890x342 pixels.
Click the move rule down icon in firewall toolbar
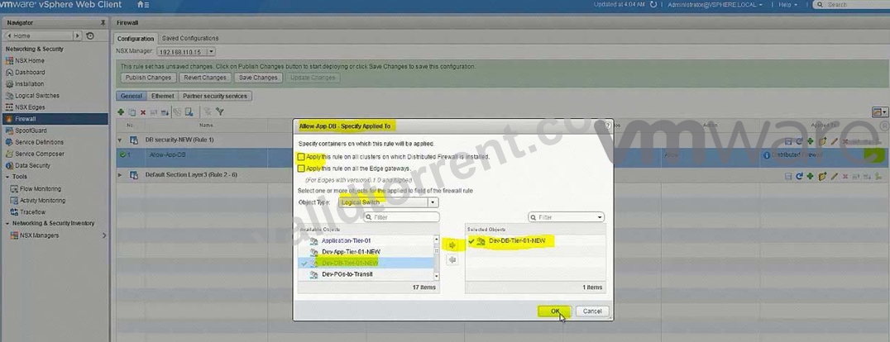pos(165,112)
